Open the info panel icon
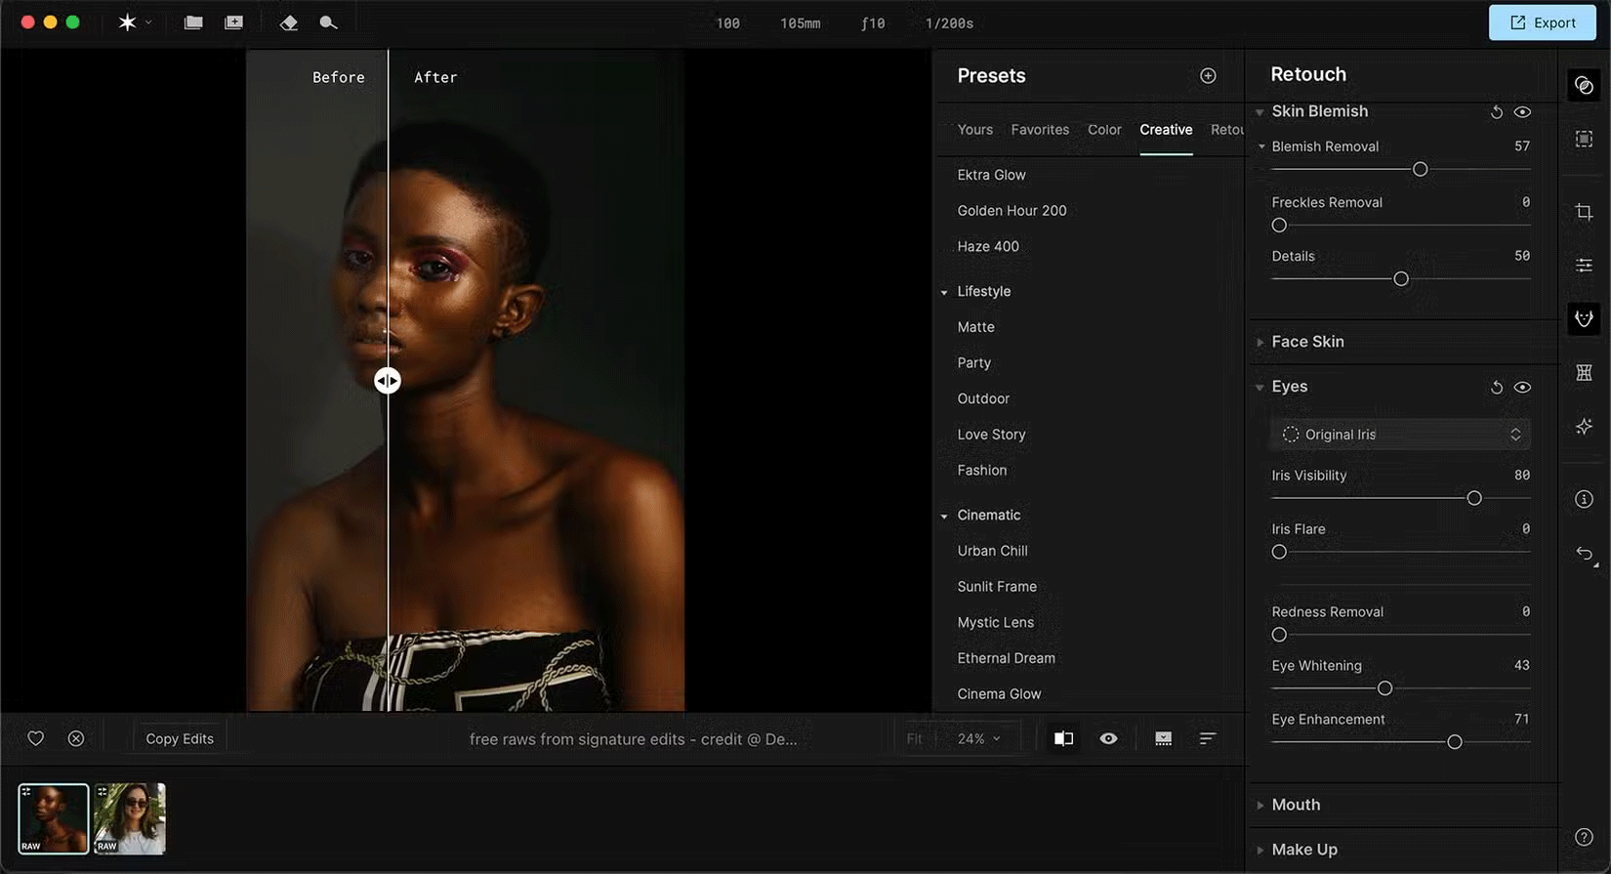This screenshot has width=1611, height=874. click(1584, 499)
